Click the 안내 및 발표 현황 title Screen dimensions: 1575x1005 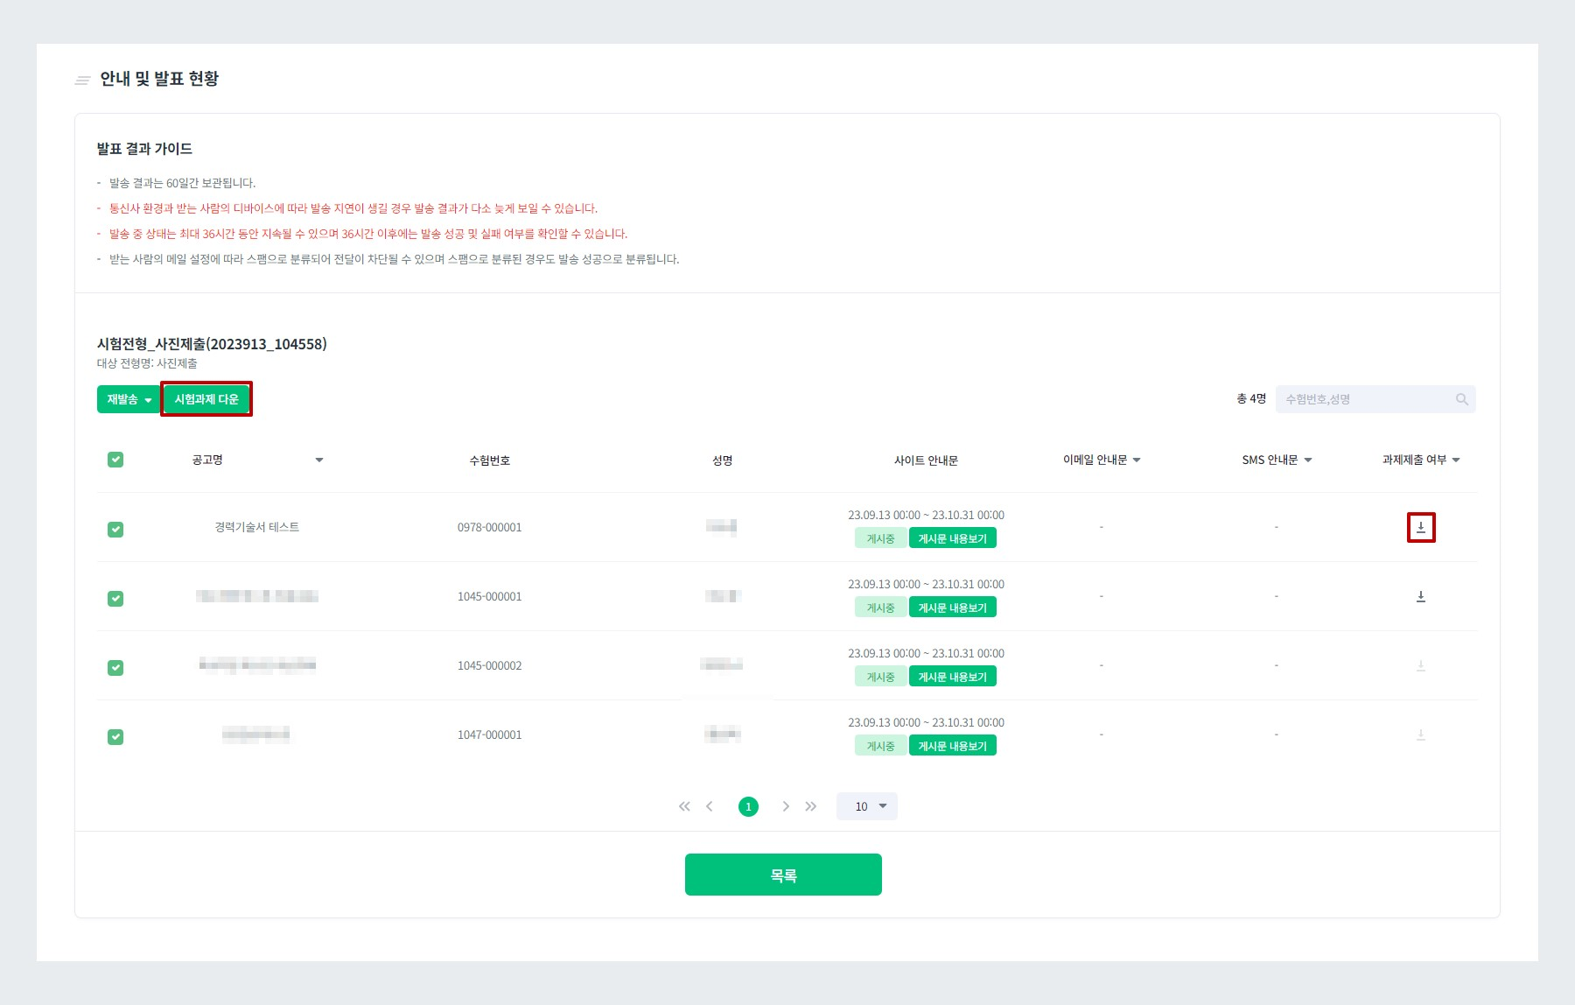[x=159, y=79]
